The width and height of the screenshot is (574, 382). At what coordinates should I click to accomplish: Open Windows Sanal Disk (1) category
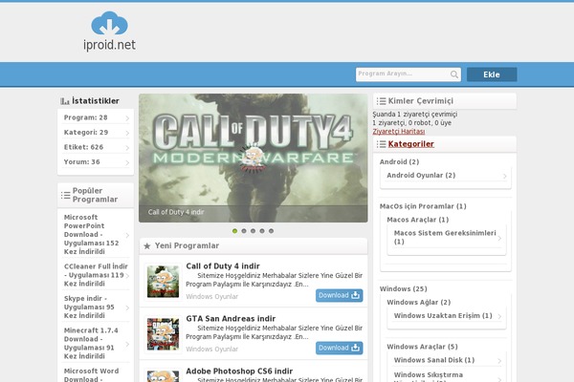coord(434,360)
